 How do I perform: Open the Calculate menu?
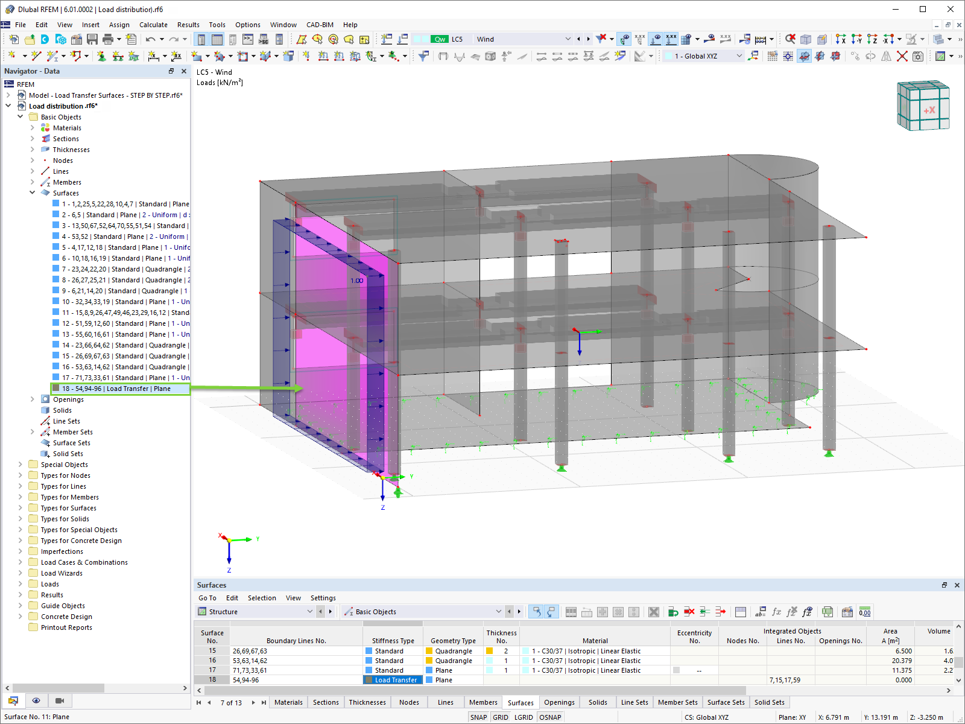(x=153, y=25)
